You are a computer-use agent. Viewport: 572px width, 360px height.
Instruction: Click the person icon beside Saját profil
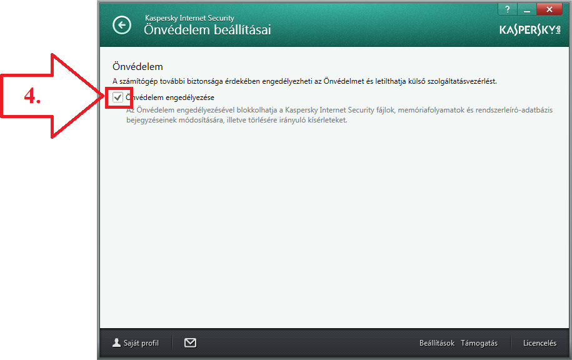116,342
